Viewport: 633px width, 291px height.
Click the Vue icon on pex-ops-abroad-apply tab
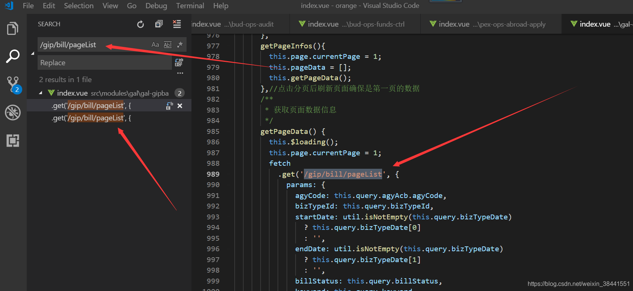click(433, 24)
